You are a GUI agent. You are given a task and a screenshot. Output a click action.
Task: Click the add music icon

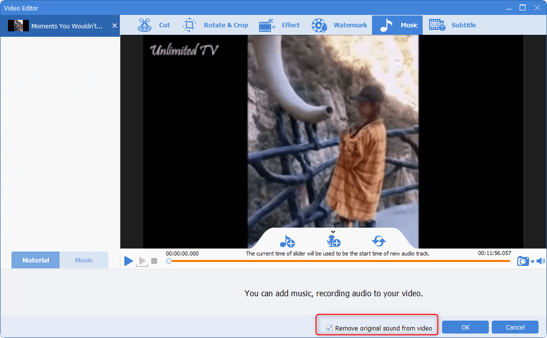coord(287,242)
